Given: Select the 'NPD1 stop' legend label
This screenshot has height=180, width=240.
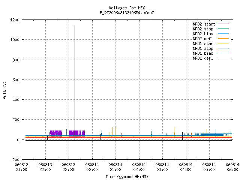Looking at the screenshot, I should [203, 48].
